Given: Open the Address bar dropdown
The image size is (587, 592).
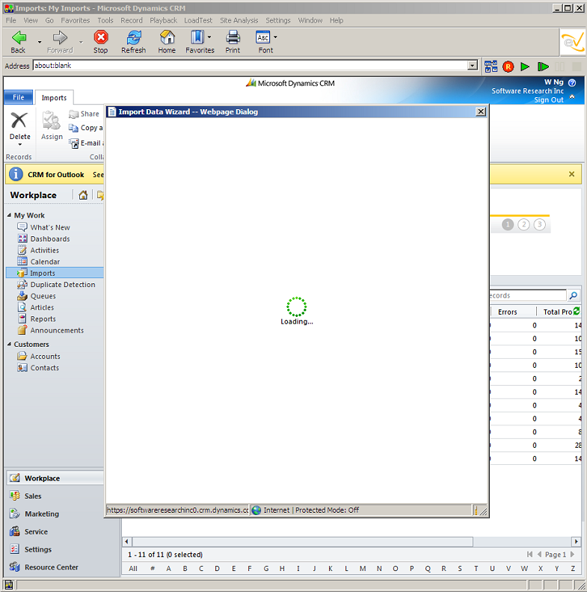Looking at the screenshot, I should click(x=472, y=66).
